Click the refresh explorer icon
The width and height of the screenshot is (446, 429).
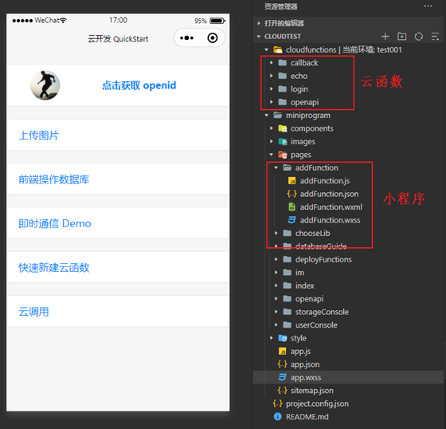(418, 37)
